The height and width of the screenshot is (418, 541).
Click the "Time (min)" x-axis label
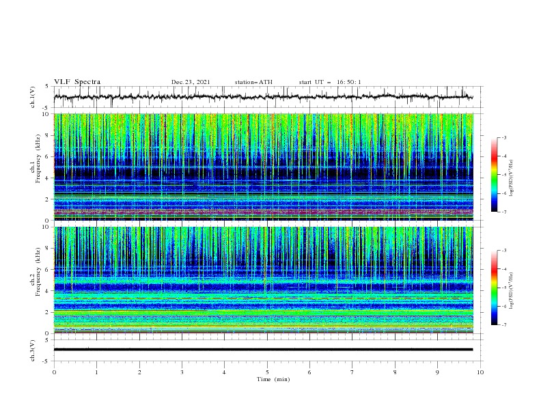coord(273,379)
